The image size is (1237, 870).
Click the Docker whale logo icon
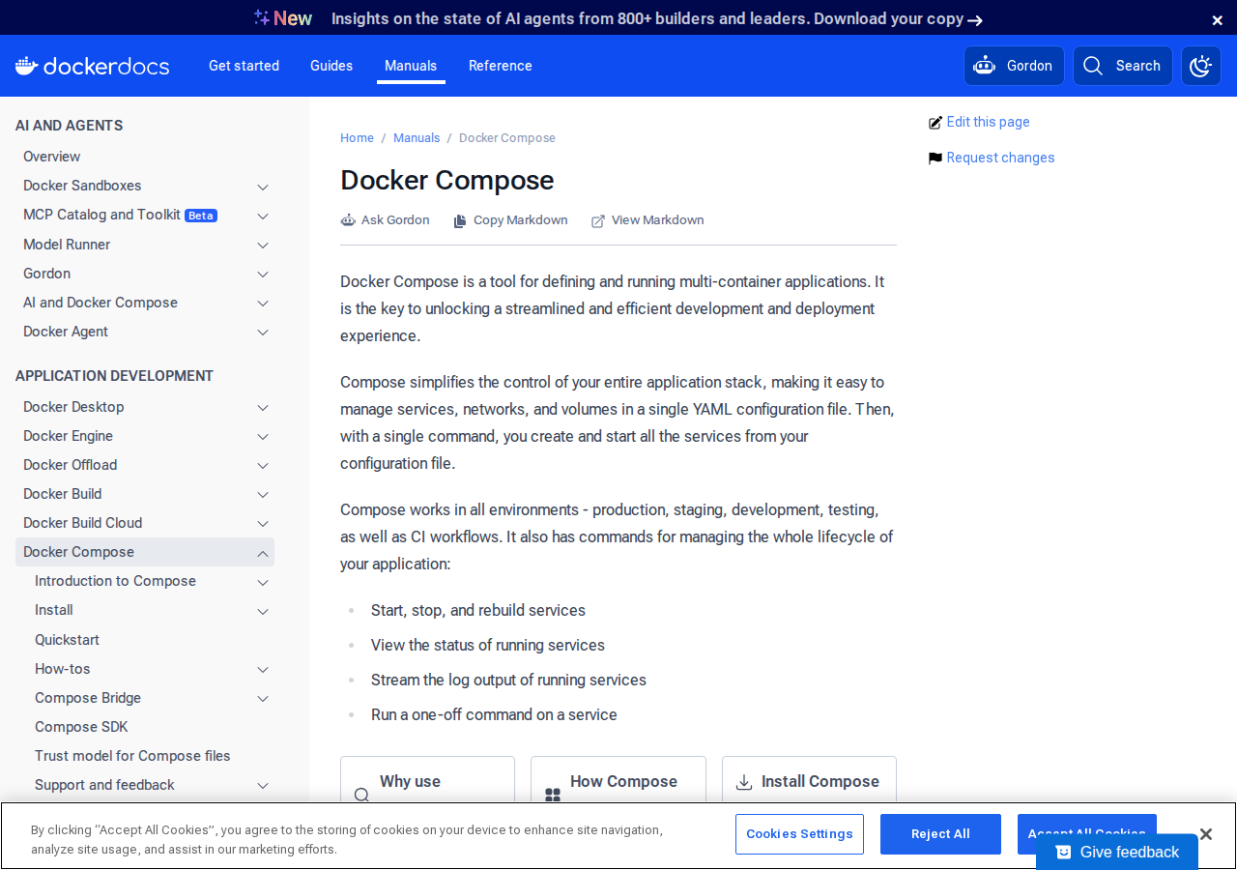tap(27, 66)
